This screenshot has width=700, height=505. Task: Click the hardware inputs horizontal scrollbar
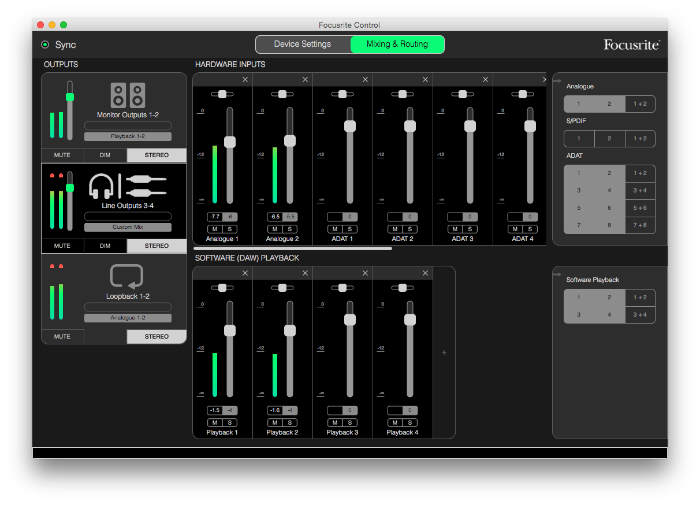(293, 248)
